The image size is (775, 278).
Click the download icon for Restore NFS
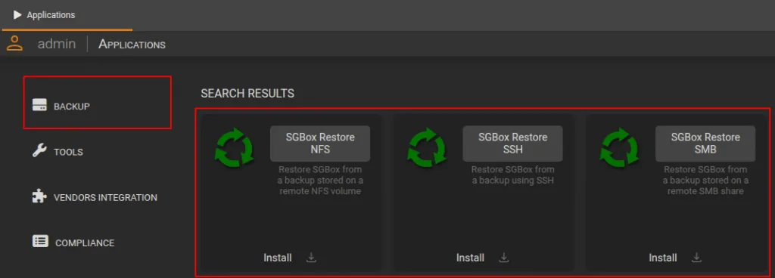pyautogui.click(x=311, y=258)
